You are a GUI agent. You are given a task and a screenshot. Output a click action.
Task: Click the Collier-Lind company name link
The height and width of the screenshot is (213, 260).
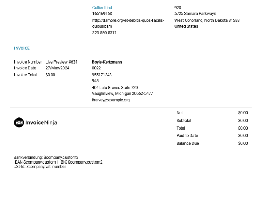click(102, 8)
